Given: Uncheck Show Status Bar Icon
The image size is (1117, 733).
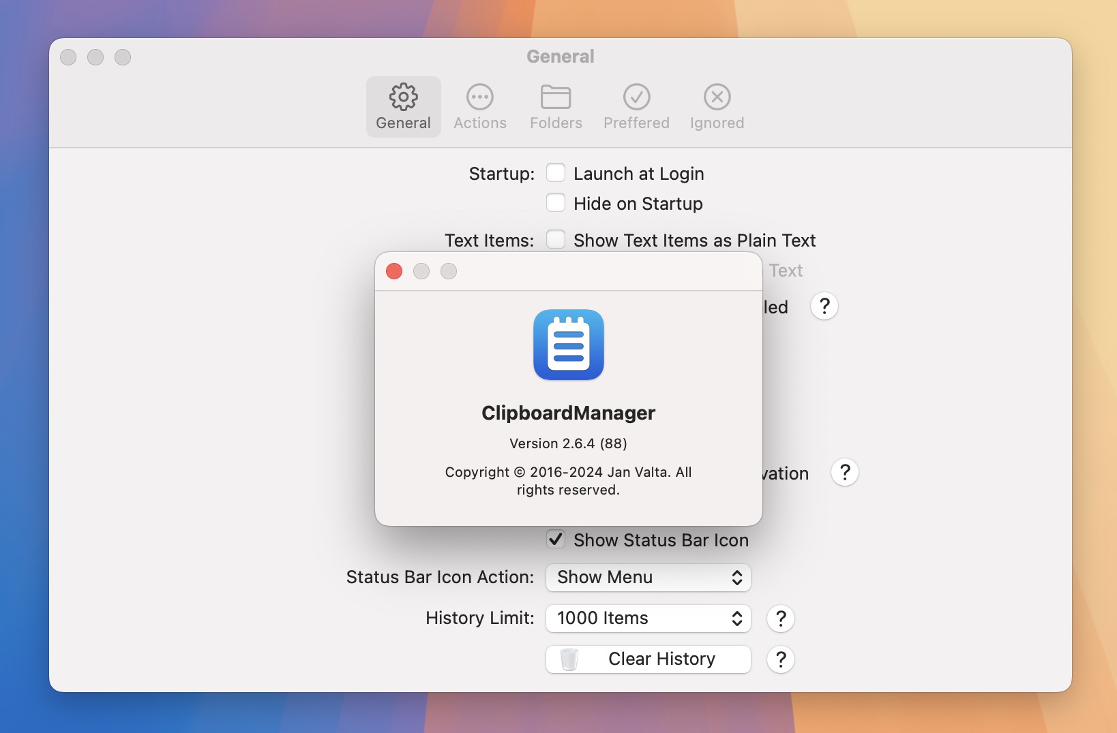Looking at the screenshot, I should [556, 540].
